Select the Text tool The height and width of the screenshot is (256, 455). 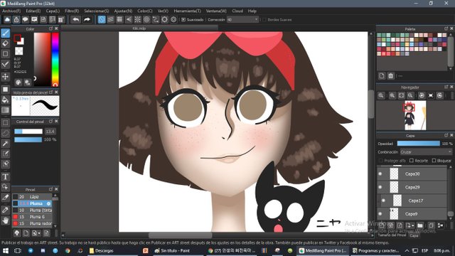click(5, 176)
